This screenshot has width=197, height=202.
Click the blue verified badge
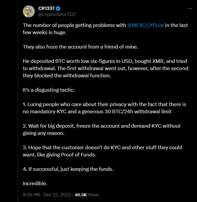(x=58, y=8)
